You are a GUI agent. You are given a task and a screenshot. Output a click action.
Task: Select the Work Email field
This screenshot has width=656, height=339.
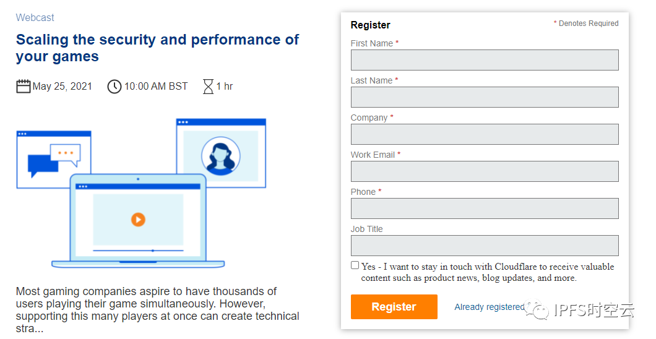pos(485,171)
